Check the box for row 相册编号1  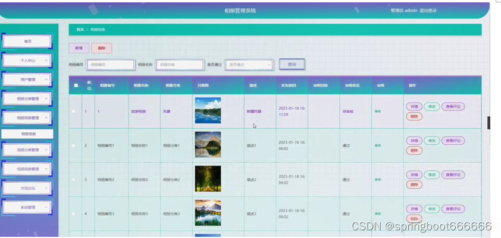point(74,145)
